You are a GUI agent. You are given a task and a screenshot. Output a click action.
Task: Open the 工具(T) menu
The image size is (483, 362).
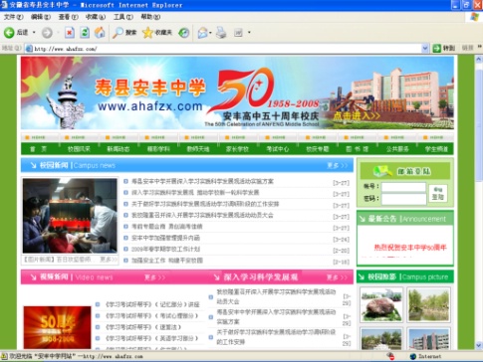point(123,17)
